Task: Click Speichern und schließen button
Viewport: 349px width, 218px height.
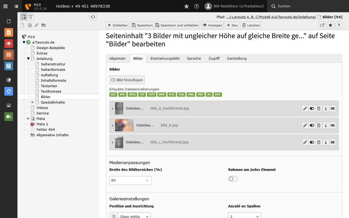Action: (177, 25)
